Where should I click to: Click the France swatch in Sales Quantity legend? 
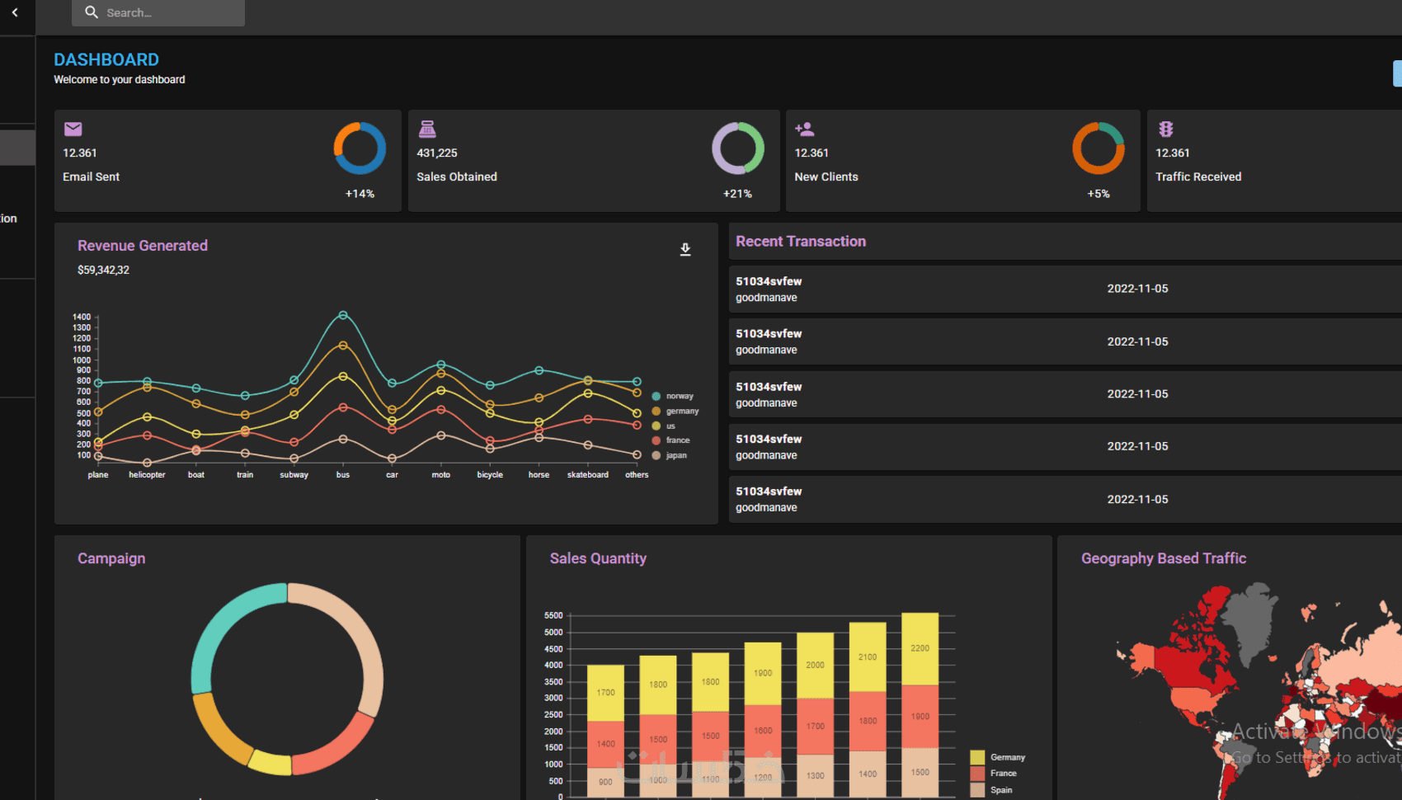(x=977, y=774)
